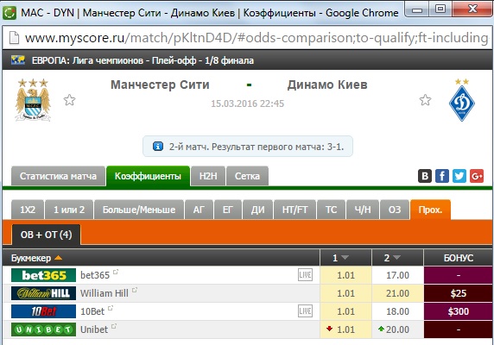
Task: Add Манчестер Сити to favorites star
Action: [69, 100]
